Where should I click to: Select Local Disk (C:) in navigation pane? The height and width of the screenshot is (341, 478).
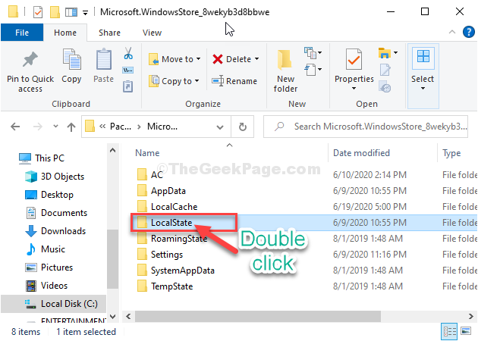coord(53,304)
